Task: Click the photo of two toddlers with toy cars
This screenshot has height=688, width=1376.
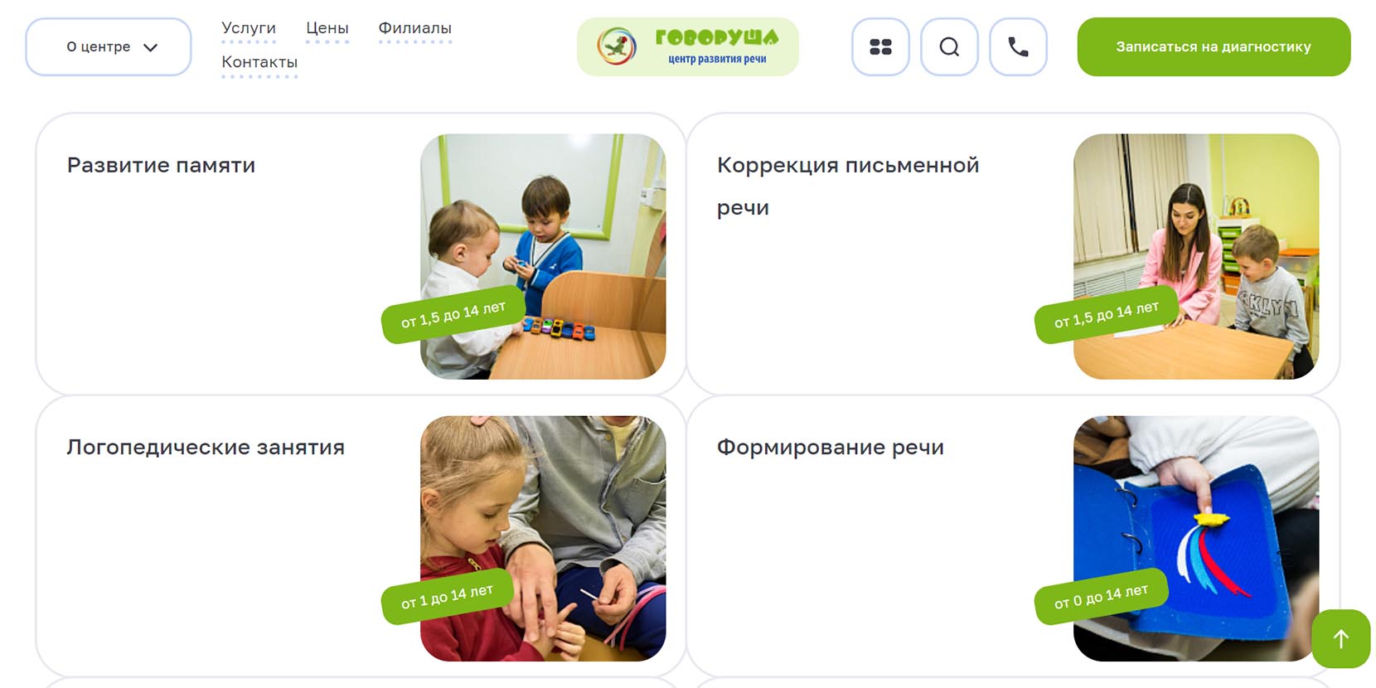Action: point(543,257)
